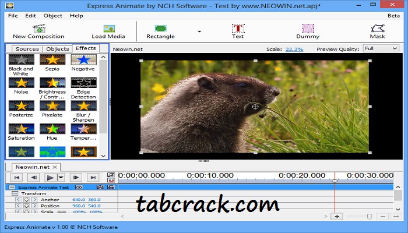The width and height of the screenshot is (408, 233).
Task: Go to next Anchor keyframe
Action: pos(34,200)
